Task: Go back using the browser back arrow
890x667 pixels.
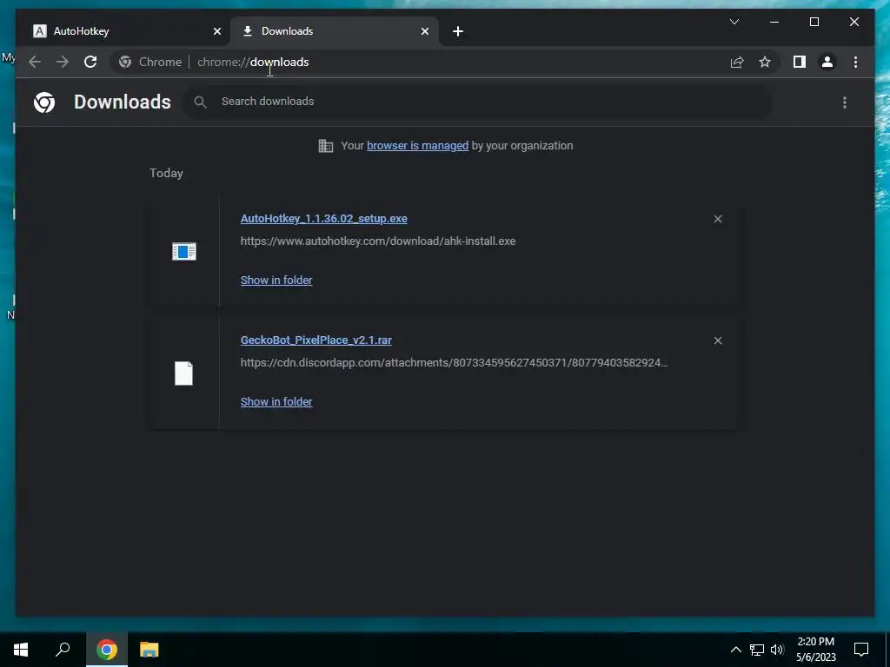Action: coord(35,62)
